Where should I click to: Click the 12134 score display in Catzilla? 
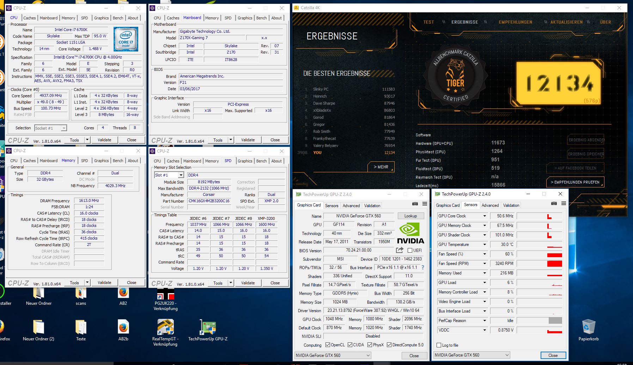(559, 83)
